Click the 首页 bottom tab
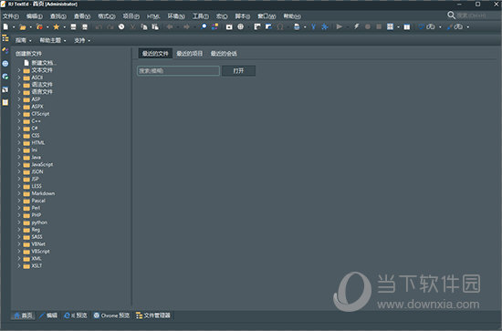This screenshot has height=331, width=502. click(24, 315)
